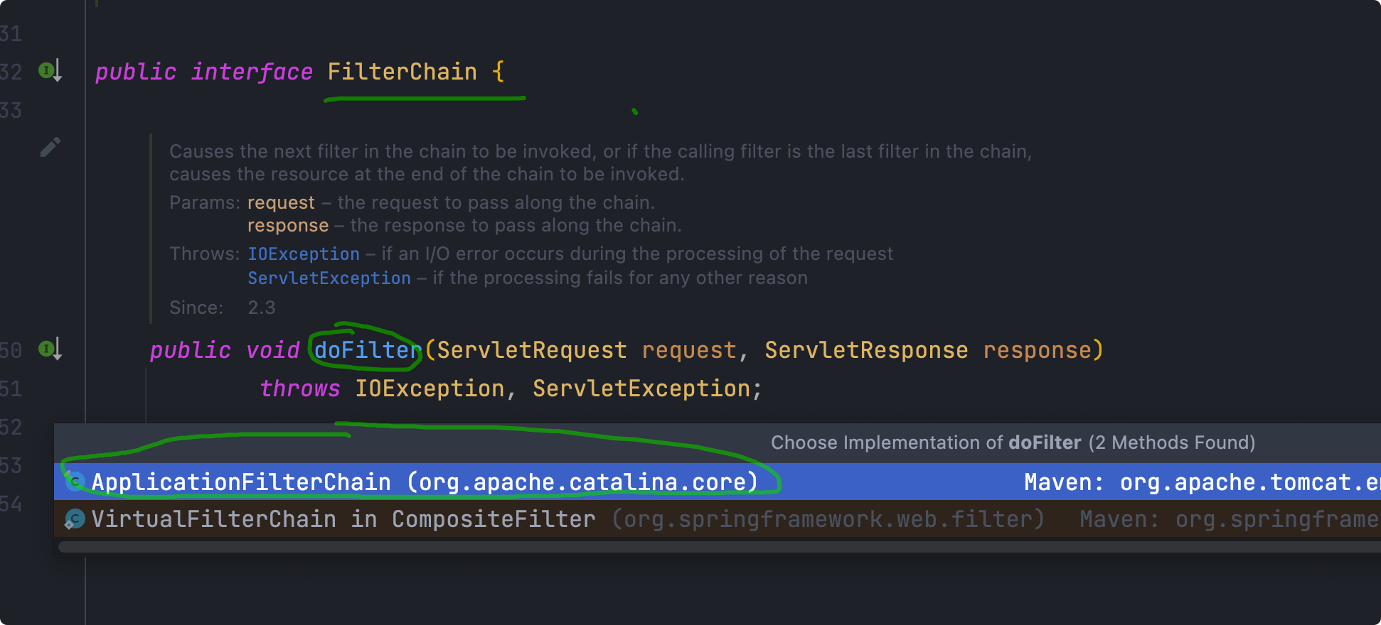This screenshot has height=625, width=1381.
Task: Open the ServletException link in documentation
Action: point(329,278)
